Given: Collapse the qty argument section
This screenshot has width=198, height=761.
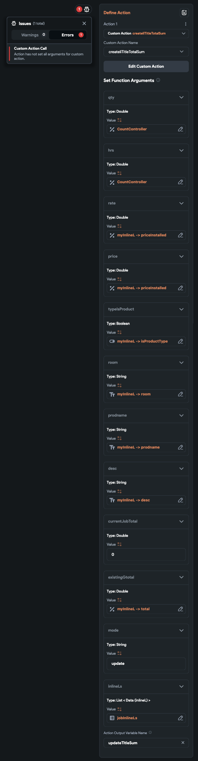Looking at the screenshot, I should tap(182, 97).
